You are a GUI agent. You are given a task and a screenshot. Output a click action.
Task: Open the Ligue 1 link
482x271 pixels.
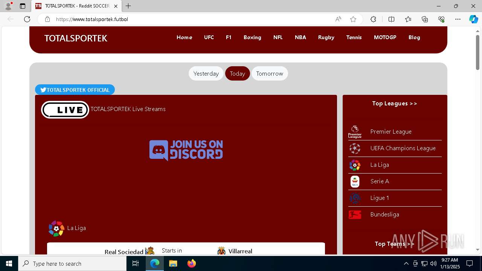(380, 198)
